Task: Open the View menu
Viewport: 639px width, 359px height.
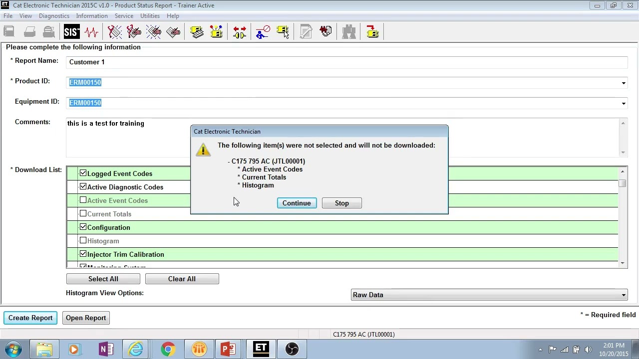Action: [x=25, y=16]
